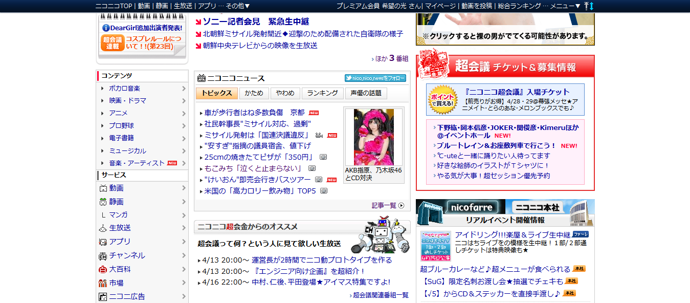Open 朝鮮中央テレビからの映像を生放送 link
The image size is (690, 303).
click(260, 46)
